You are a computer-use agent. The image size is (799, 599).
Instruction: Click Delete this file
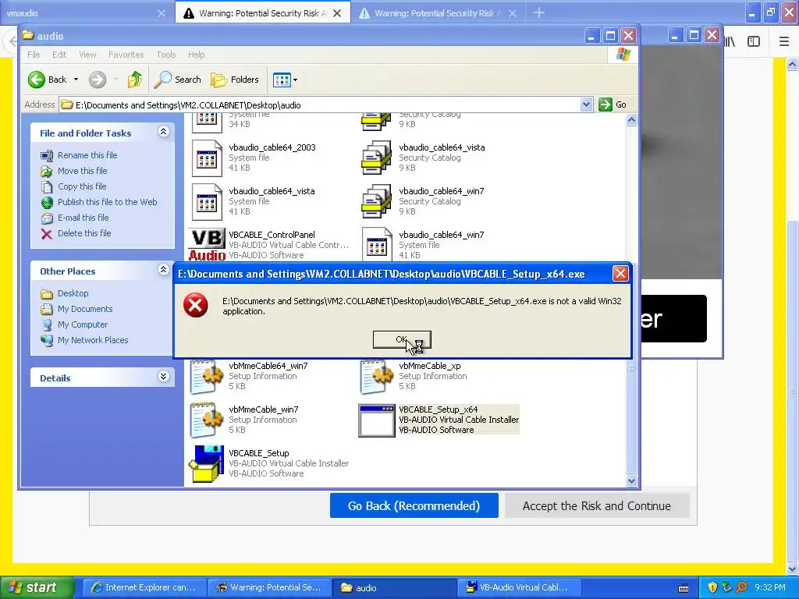pos(84,232)
